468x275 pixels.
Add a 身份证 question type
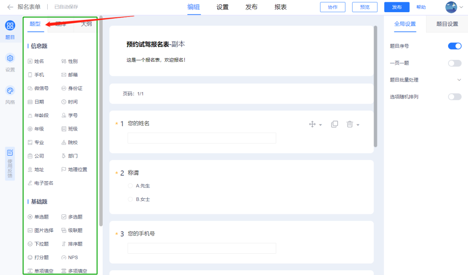(x=72, y=88)
